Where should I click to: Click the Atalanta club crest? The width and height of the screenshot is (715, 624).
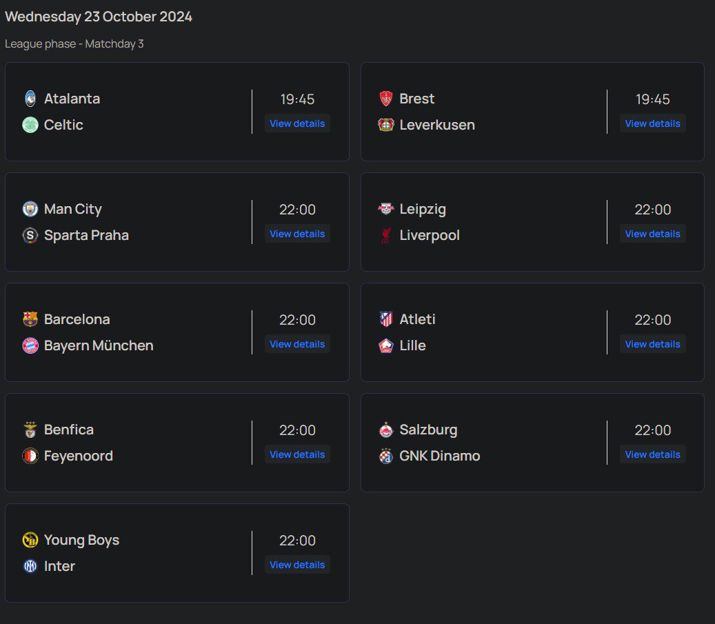click(30, 99)
